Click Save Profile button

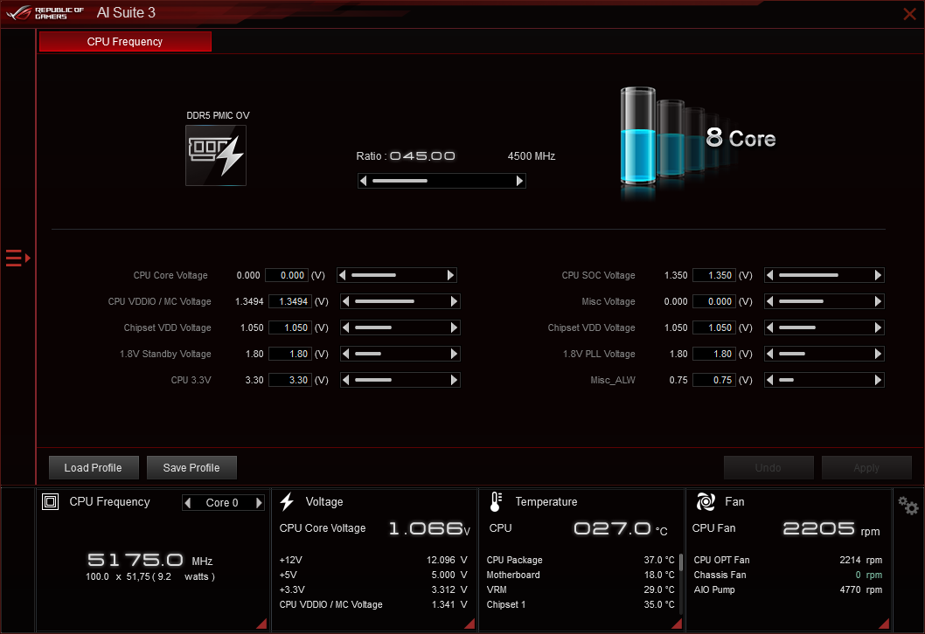point(191,468)
